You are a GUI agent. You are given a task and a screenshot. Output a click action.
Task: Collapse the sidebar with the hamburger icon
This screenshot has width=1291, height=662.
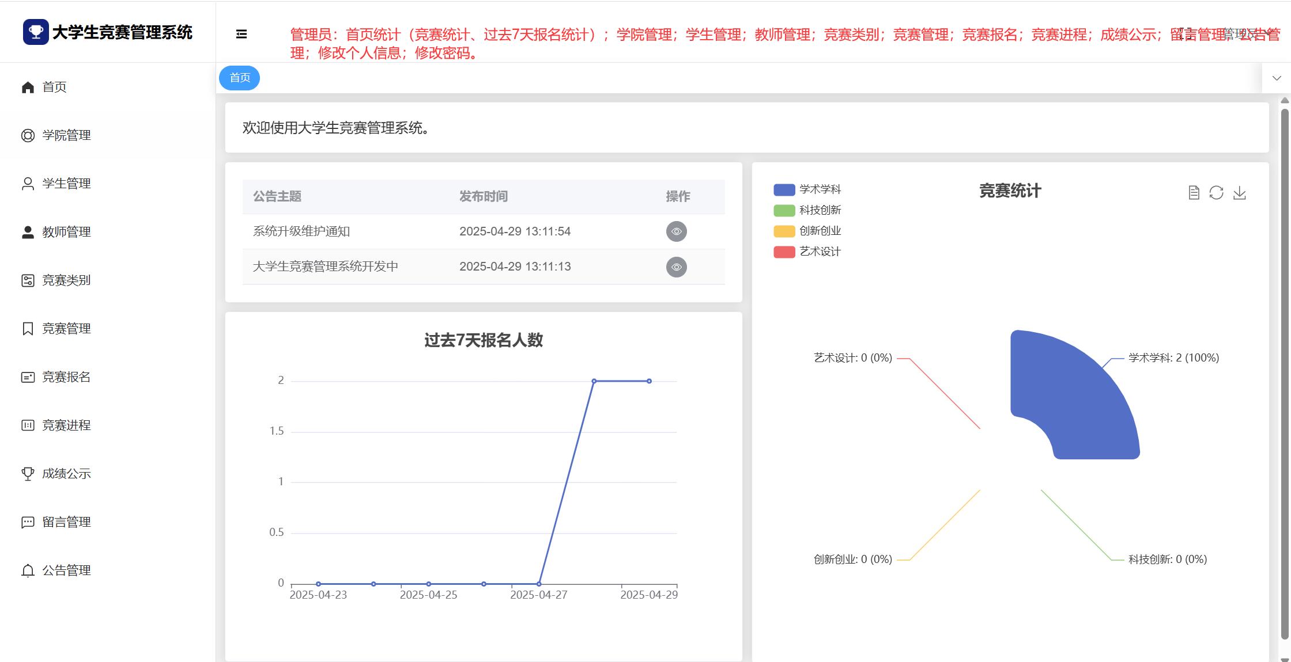point(241,35)
